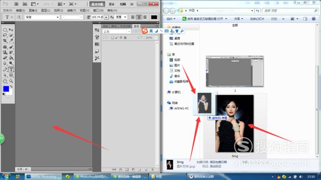This screenshot has width=321, height=180.
Task: Select the Lasso tool
Action: [x=5, y=35]
